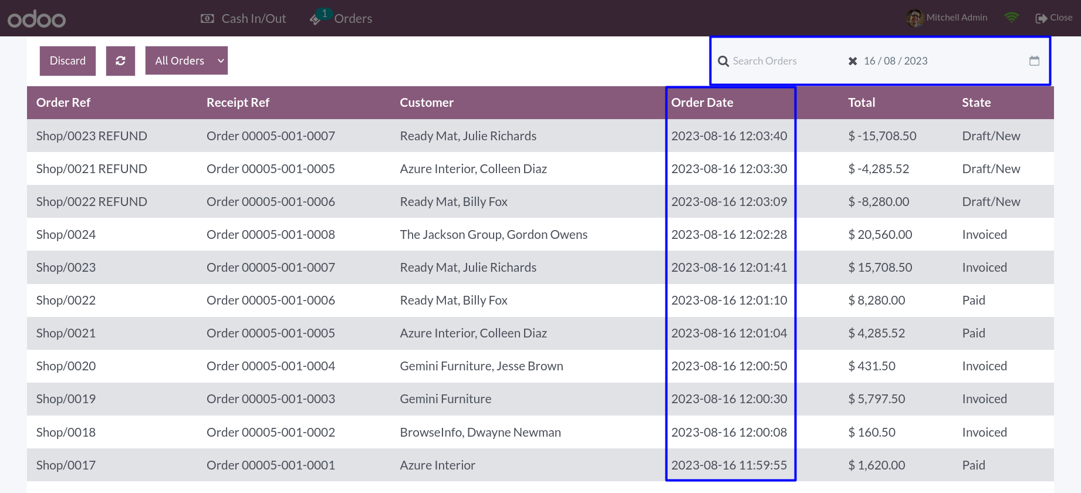Select order Shop/0021 REFUND
Viewport: 1081px width, 493px height.
tap(540, 169)
